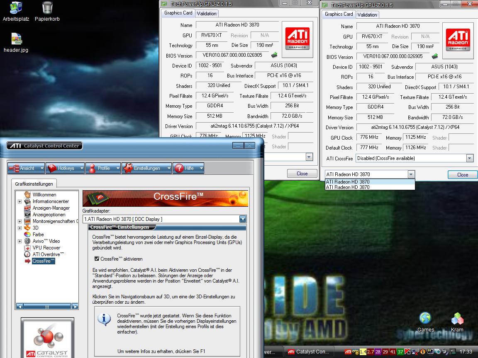The image size is (478, 358).
Task: Collapse the graphics card selector dropdown arrow
Action: [x=411, y=174]
